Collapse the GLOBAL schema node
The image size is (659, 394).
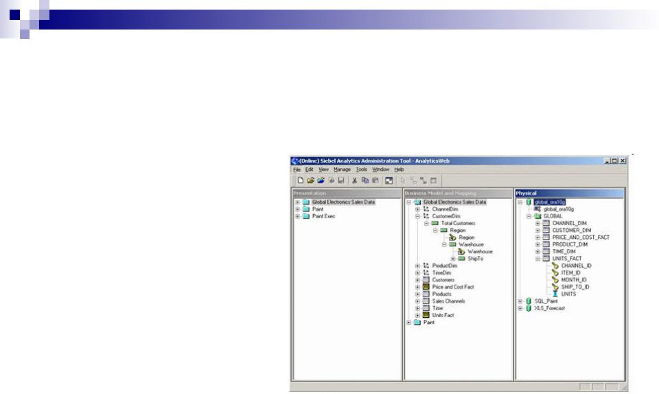click(529, 216)
